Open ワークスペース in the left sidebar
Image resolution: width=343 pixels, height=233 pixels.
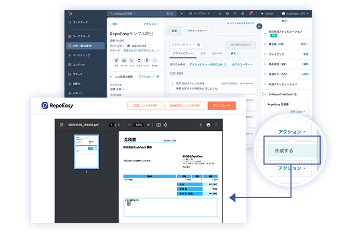[79, 36]
